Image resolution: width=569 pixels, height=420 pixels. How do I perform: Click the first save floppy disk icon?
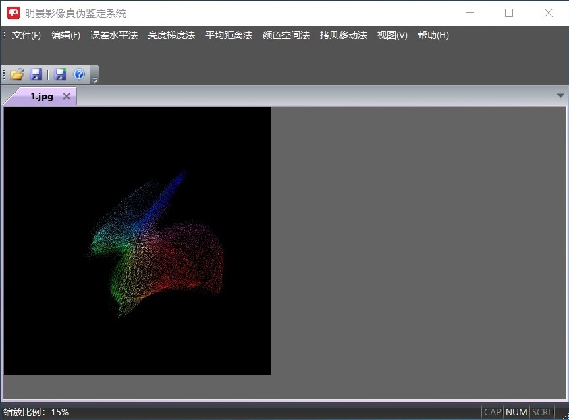(36, 74)
